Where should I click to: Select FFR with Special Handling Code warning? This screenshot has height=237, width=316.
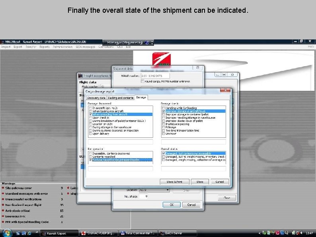tap(27, 222)
